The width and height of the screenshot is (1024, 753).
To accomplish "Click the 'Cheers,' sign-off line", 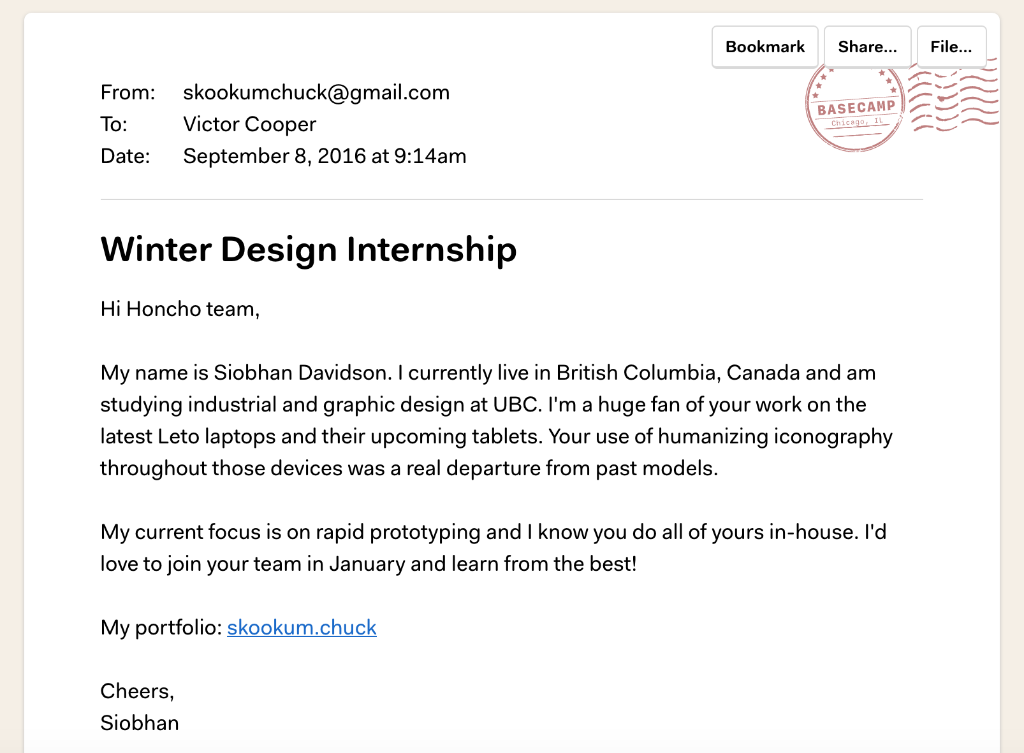I will point(137,691).
